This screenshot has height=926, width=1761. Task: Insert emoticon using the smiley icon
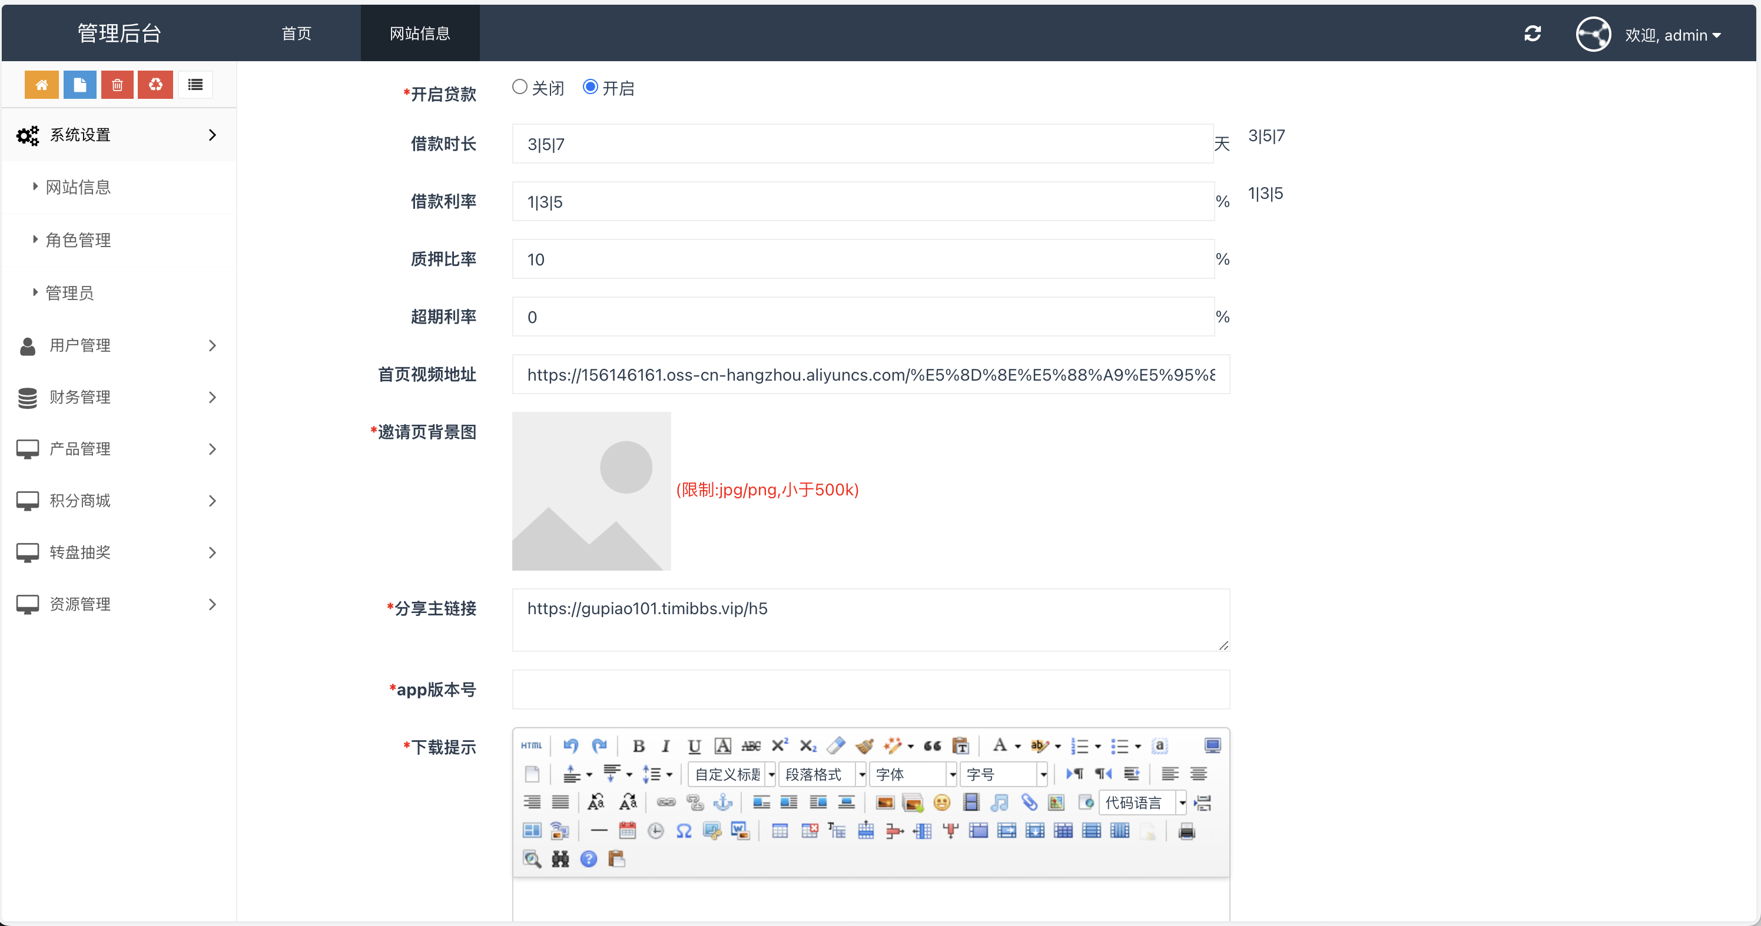pyautogui.click(x=941, y=802)
